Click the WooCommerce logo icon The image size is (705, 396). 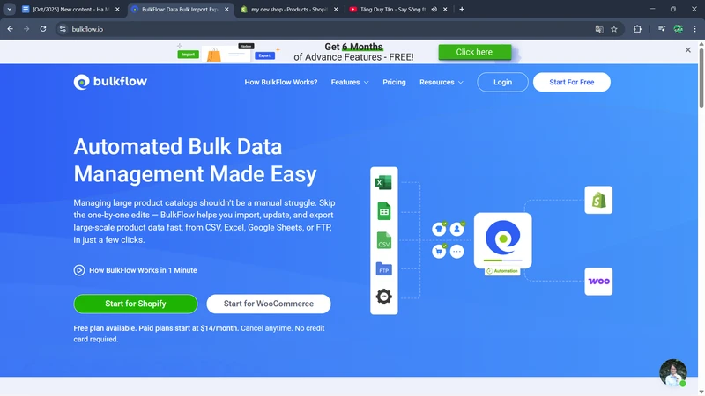[598, 282]
